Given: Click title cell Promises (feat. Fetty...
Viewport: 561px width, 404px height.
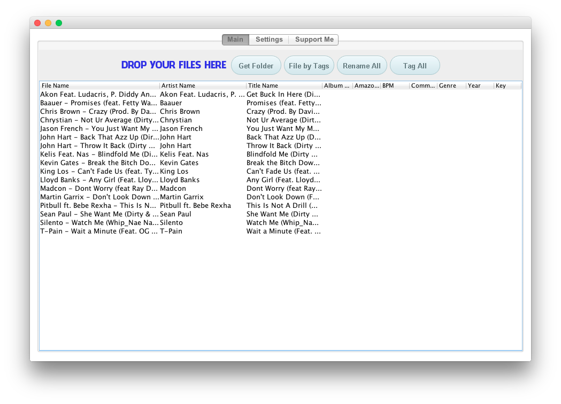Looking at the screenshot, I should pos(284,103).
